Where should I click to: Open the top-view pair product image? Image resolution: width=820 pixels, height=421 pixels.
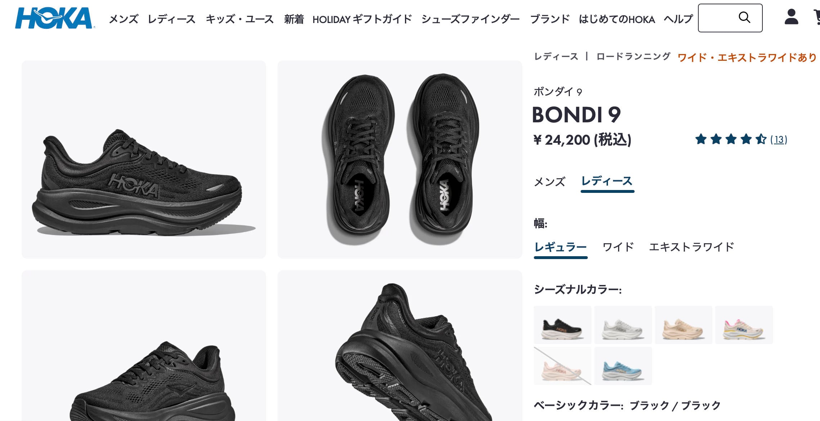tap(400, 159)
